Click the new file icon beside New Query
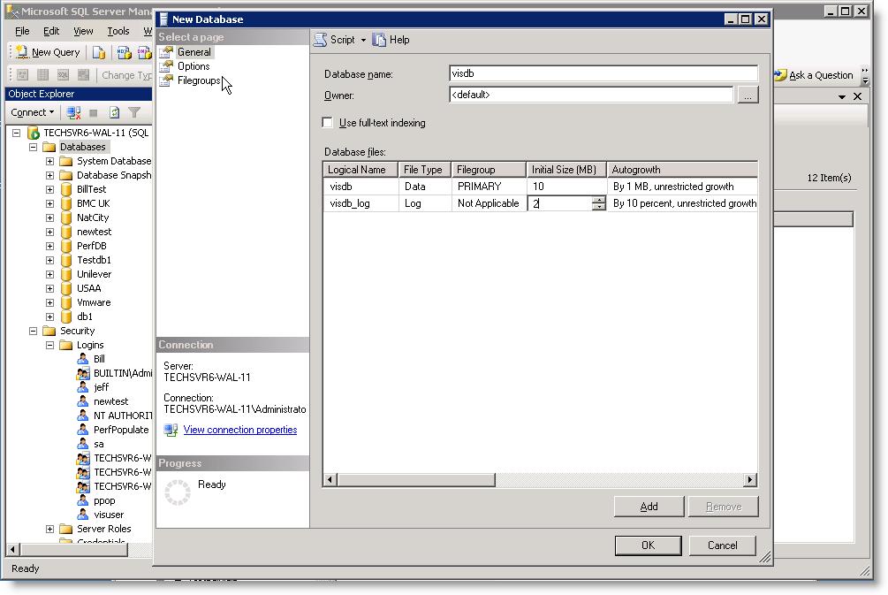 coord(99,53)
